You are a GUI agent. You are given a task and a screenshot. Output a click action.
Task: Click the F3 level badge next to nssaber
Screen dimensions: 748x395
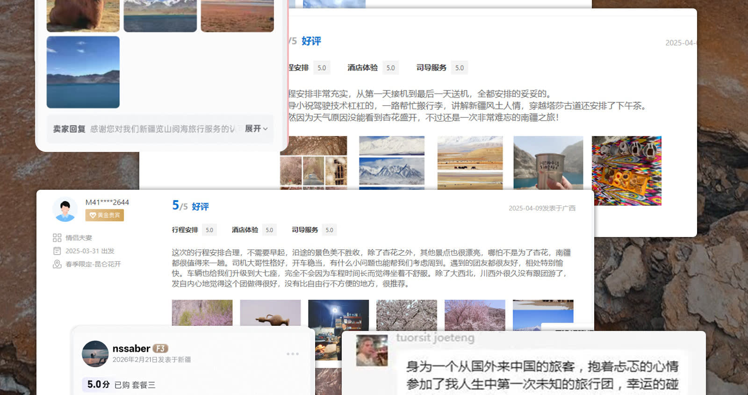click(x=160, y=349)
